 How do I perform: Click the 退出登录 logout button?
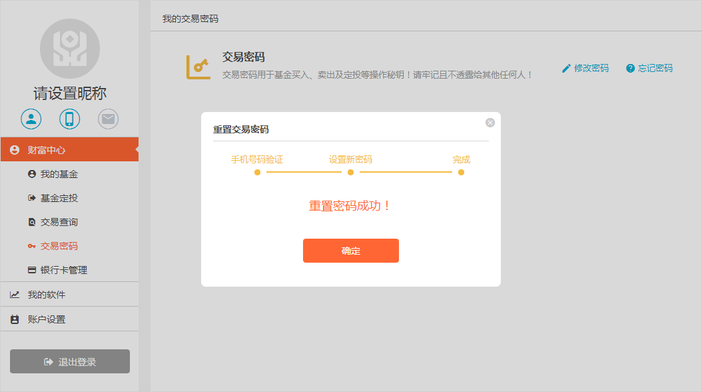(x=70, y=361)
